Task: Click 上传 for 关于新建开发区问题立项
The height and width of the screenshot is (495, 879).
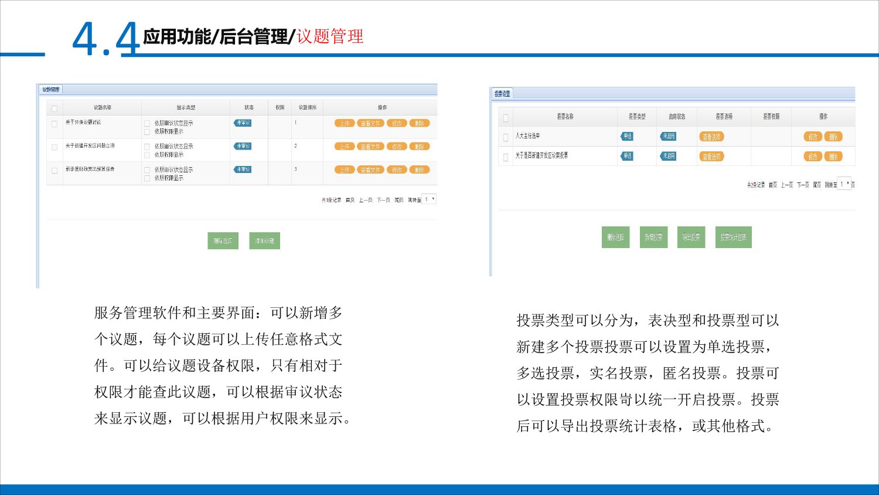Action: click(x=345, y=147)
